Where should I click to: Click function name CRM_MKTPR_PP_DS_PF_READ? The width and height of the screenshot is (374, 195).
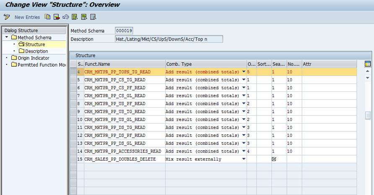tap(115, 135)
